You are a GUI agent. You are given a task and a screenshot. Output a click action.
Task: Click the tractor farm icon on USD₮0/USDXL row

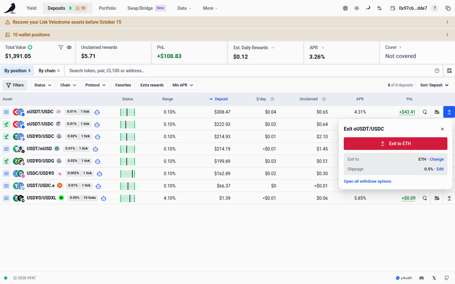tap(437, 198)
